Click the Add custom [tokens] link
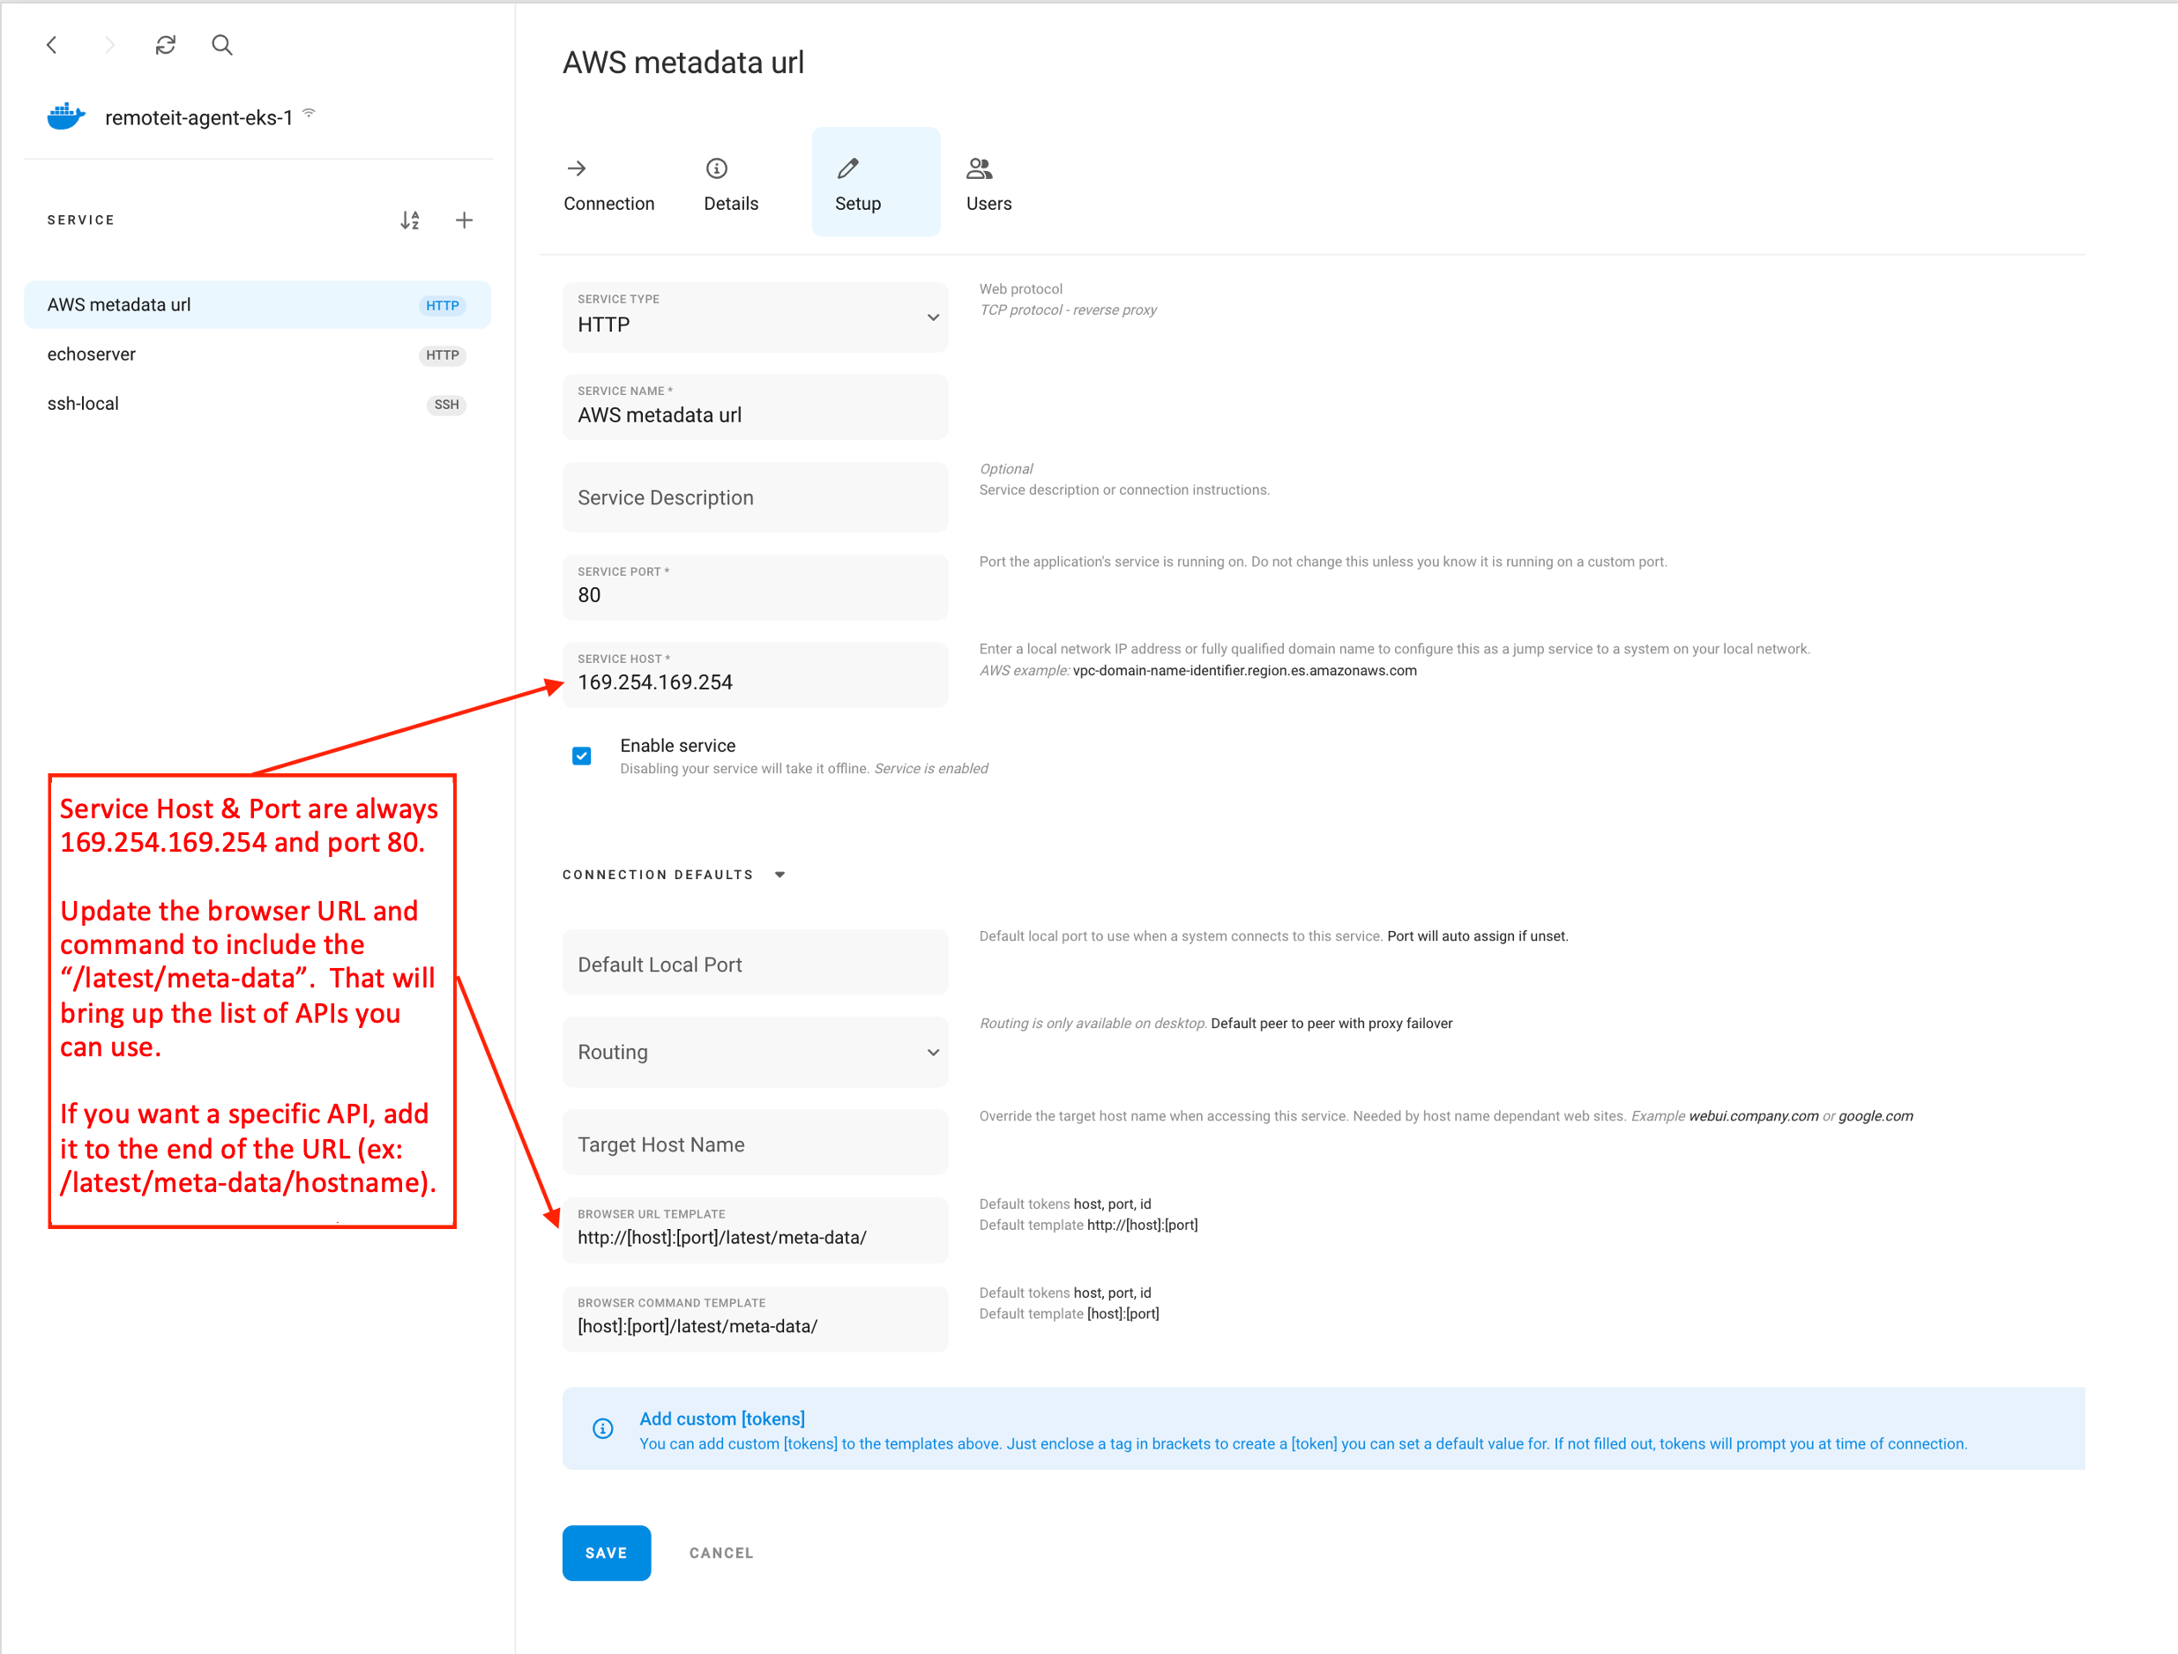This screenshot has height=1654, width=2178. click(721, 1419)
